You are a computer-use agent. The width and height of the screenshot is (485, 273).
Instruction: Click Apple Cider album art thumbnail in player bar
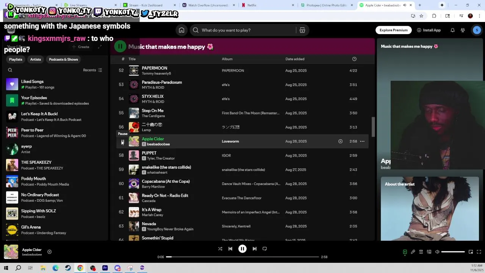tap(11, 252)
